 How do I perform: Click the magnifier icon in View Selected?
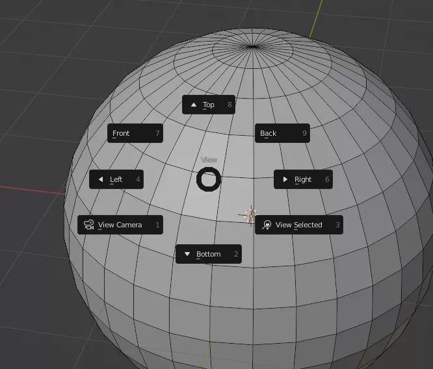(267, 225)
